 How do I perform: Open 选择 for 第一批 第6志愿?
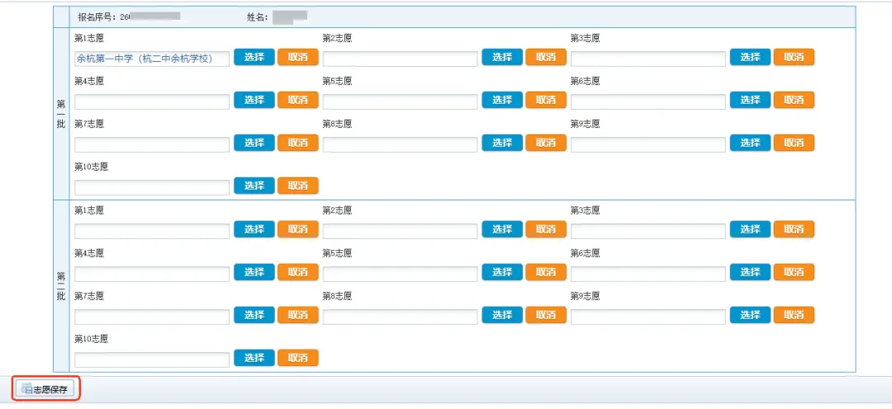(750, 100)
